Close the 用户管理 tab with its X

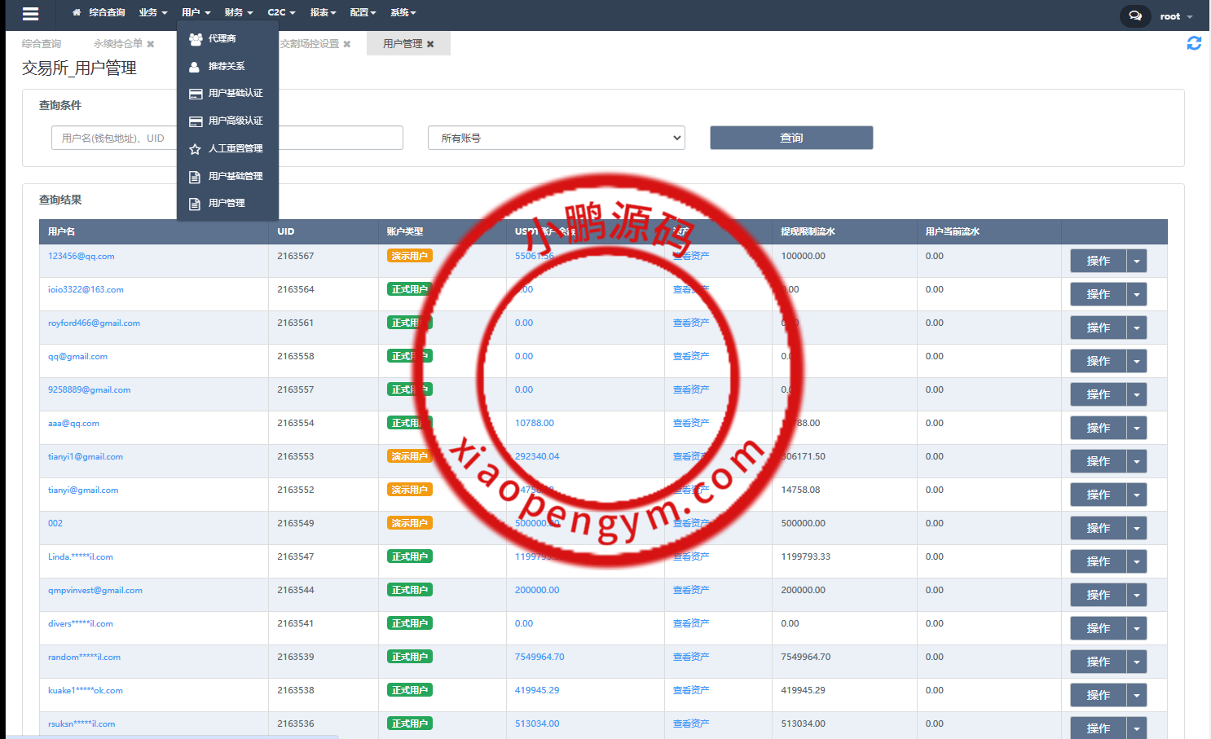430,44
